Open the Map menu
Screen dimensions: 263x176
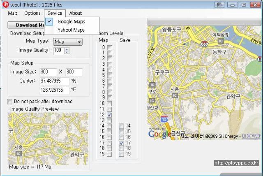coord(13,13)
